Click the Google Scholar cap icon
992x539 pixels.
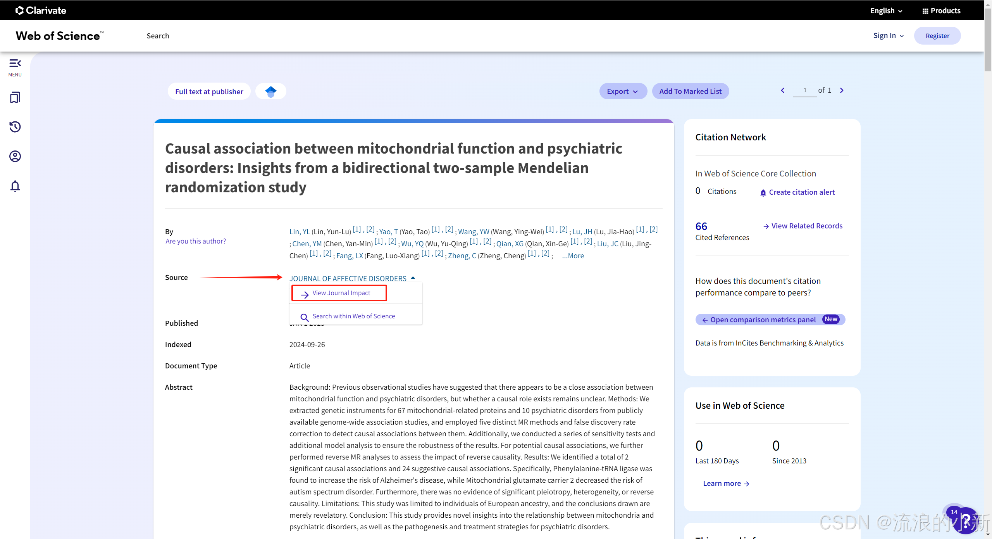(x=271, y=92)
